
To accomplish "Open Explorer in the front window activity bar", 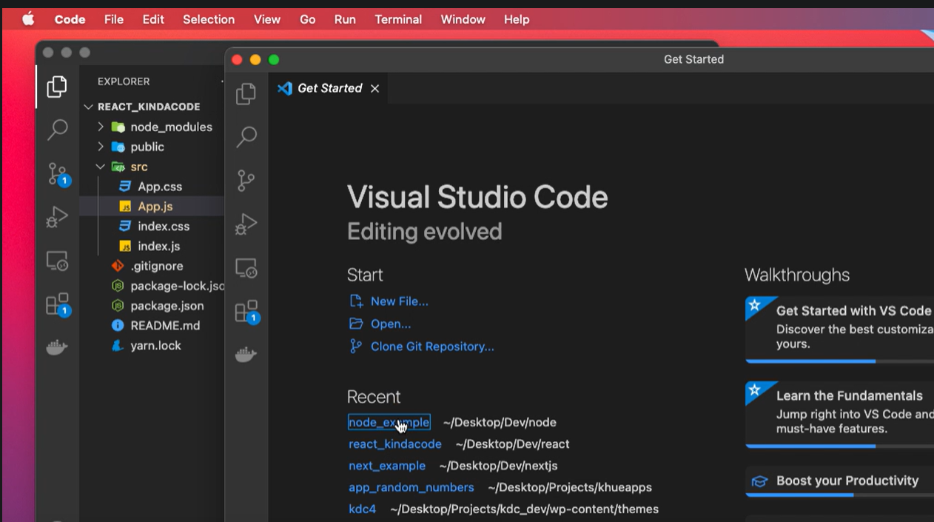I will pos(246,94).
